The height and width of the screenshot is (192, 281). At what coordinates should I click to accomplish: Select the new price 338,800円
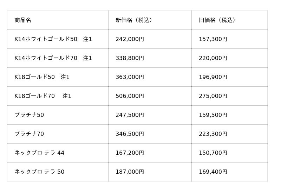(130, 58)
